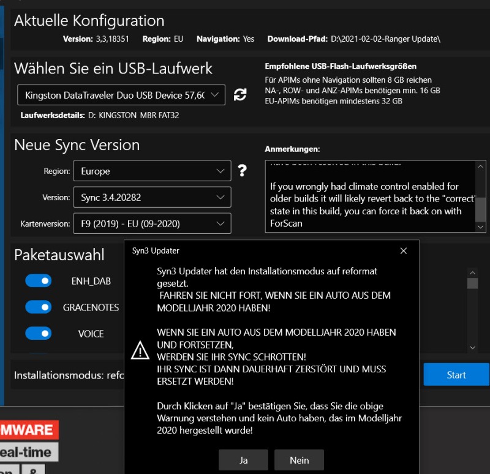Image resolution: width=490 pixels, height=474 pixels.
Task: Click the Installationsmodus status label
Action: point(69,375)
